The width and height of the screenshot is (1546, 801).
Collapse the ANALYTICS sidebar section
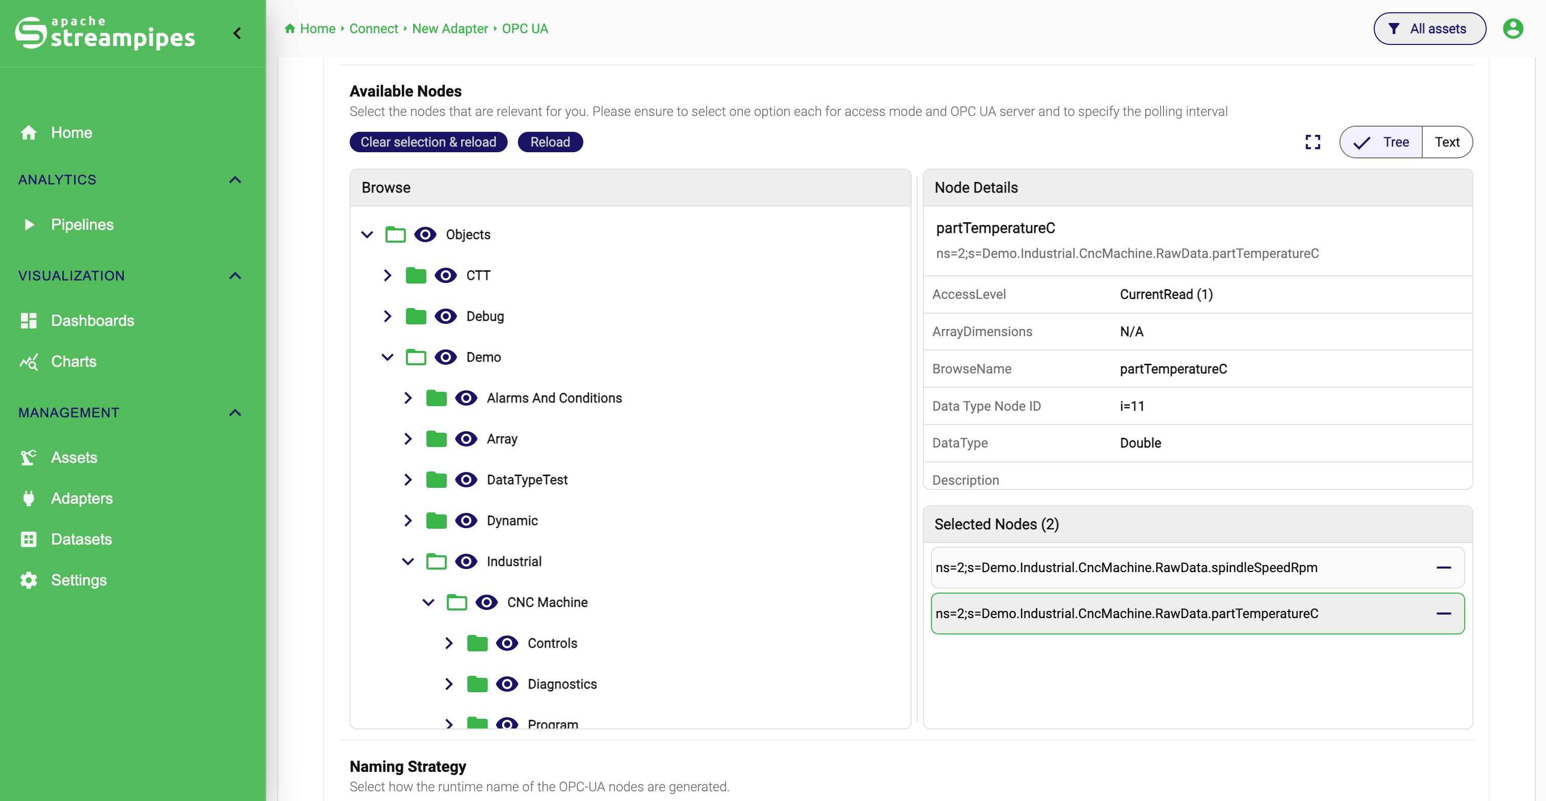(x=235, y=180)
